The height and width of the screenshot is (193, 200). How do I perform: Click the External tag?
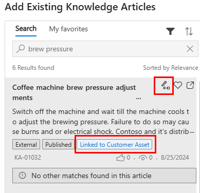click(x=26, y=145)
